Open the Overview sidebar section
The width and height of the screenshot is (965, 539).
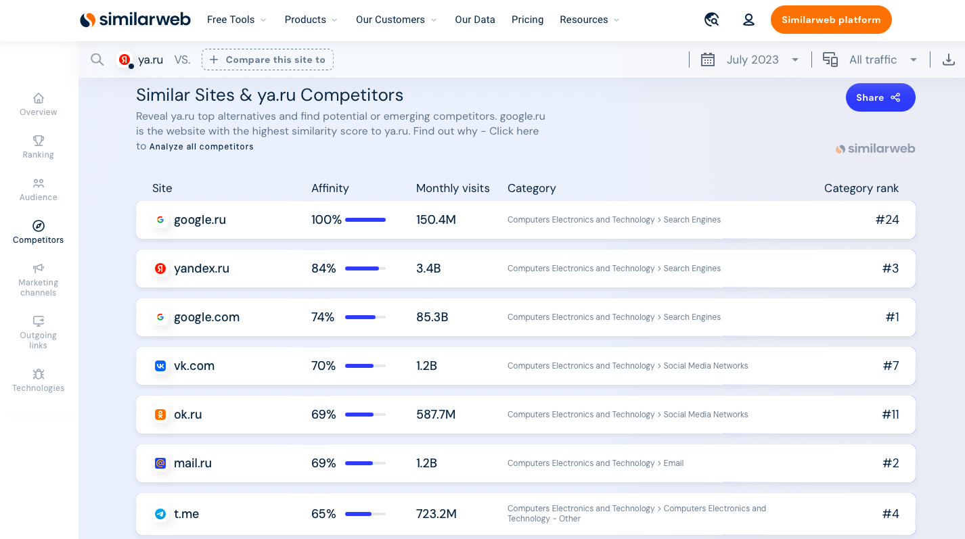pos(39,105)
